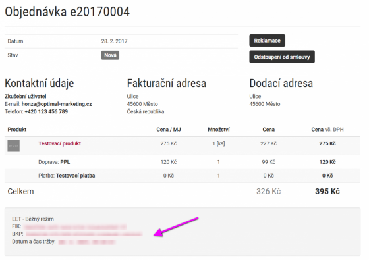This screenshot has height=260, width=369.
Task: Click the Fakturační adresa heading
Action: pyautogui.click(x=166, y=83)
